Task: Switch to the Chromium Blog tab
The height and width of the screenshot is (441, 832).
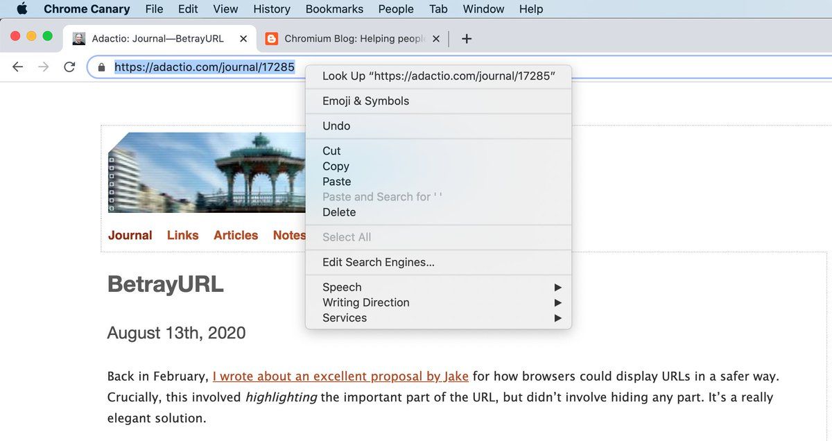Action: click(x=352, y=39)
